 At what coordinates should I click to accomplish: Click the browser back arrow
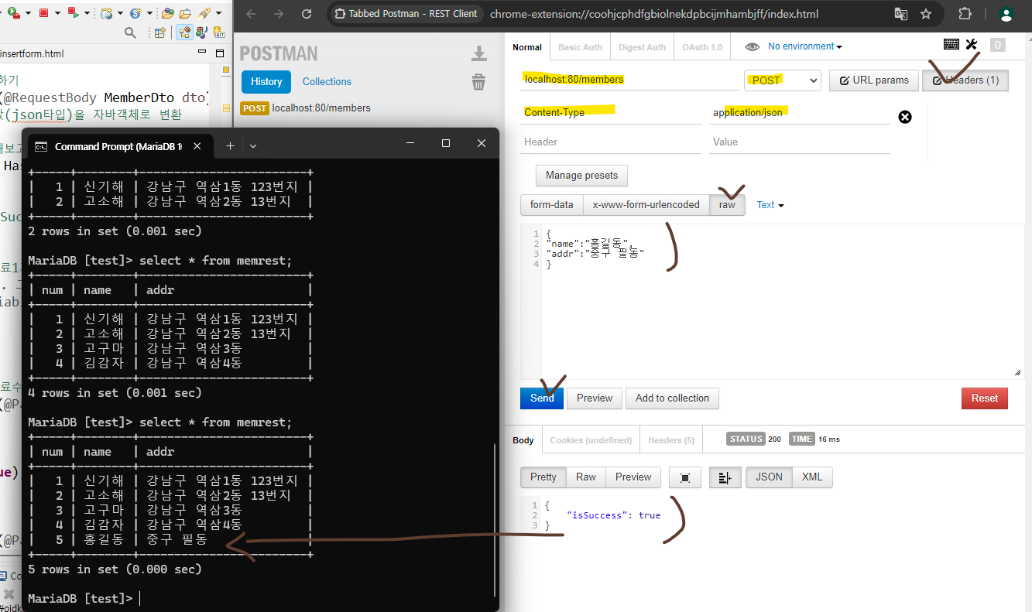pos(251,14)
